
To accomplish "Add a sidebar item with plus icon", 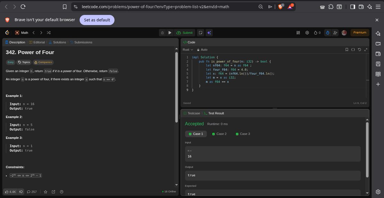I will (x=378, y=84).
